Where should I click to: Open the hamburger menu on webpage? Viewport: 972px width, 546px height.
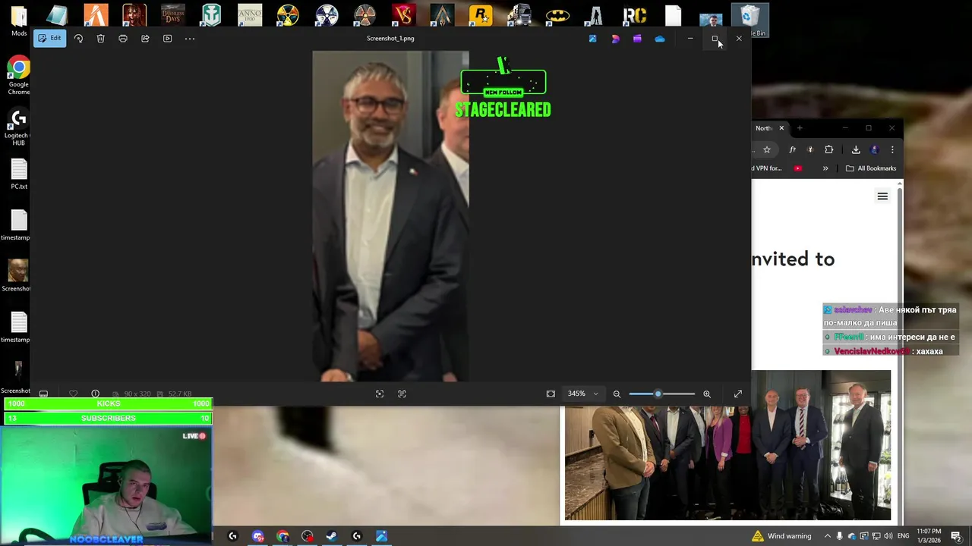pos(882,196)
